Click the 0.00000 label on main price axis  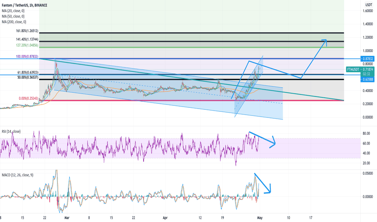(368, 117)
